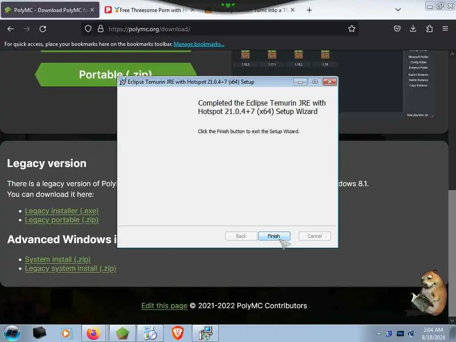
Task: Click the Portable (.zip) download button
Action: click(116, 74)
